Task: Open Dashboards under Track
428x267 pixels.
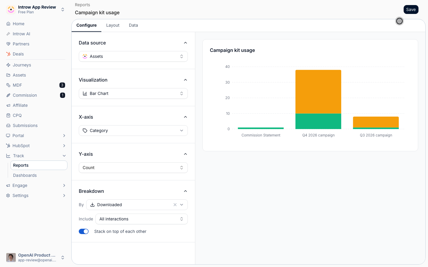Action: 25,175
